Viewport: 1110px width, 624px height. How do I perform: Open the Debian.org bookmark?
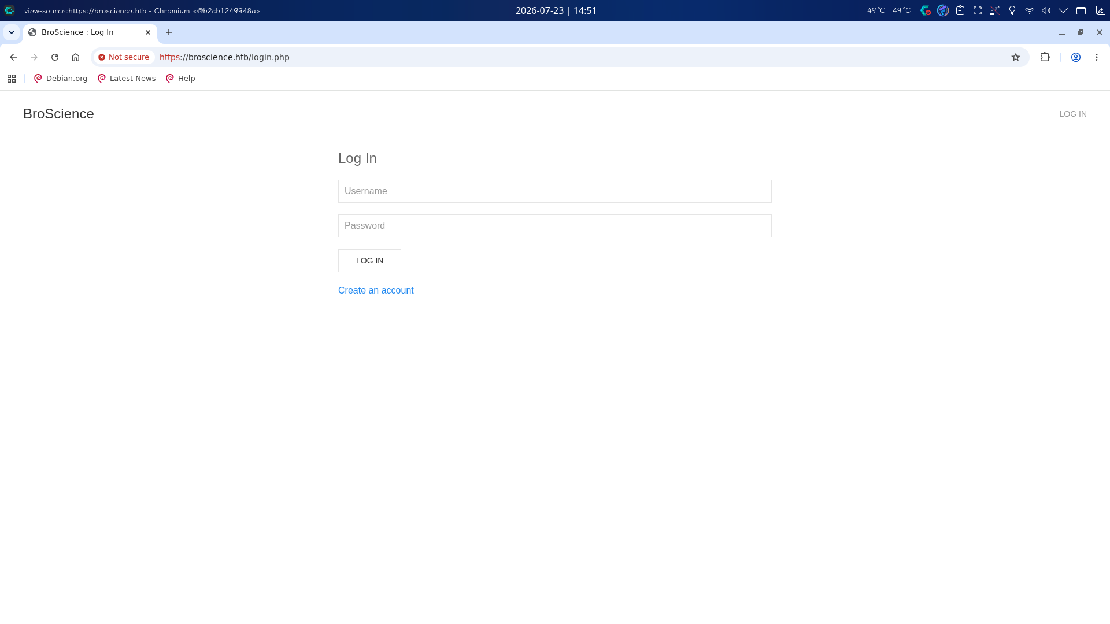(x=61, y=79)
